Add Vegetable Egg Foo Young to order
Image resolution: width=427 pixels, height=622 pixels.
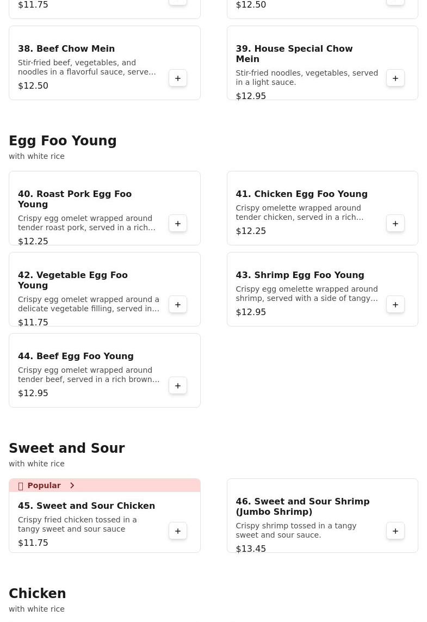coord(178,305)
